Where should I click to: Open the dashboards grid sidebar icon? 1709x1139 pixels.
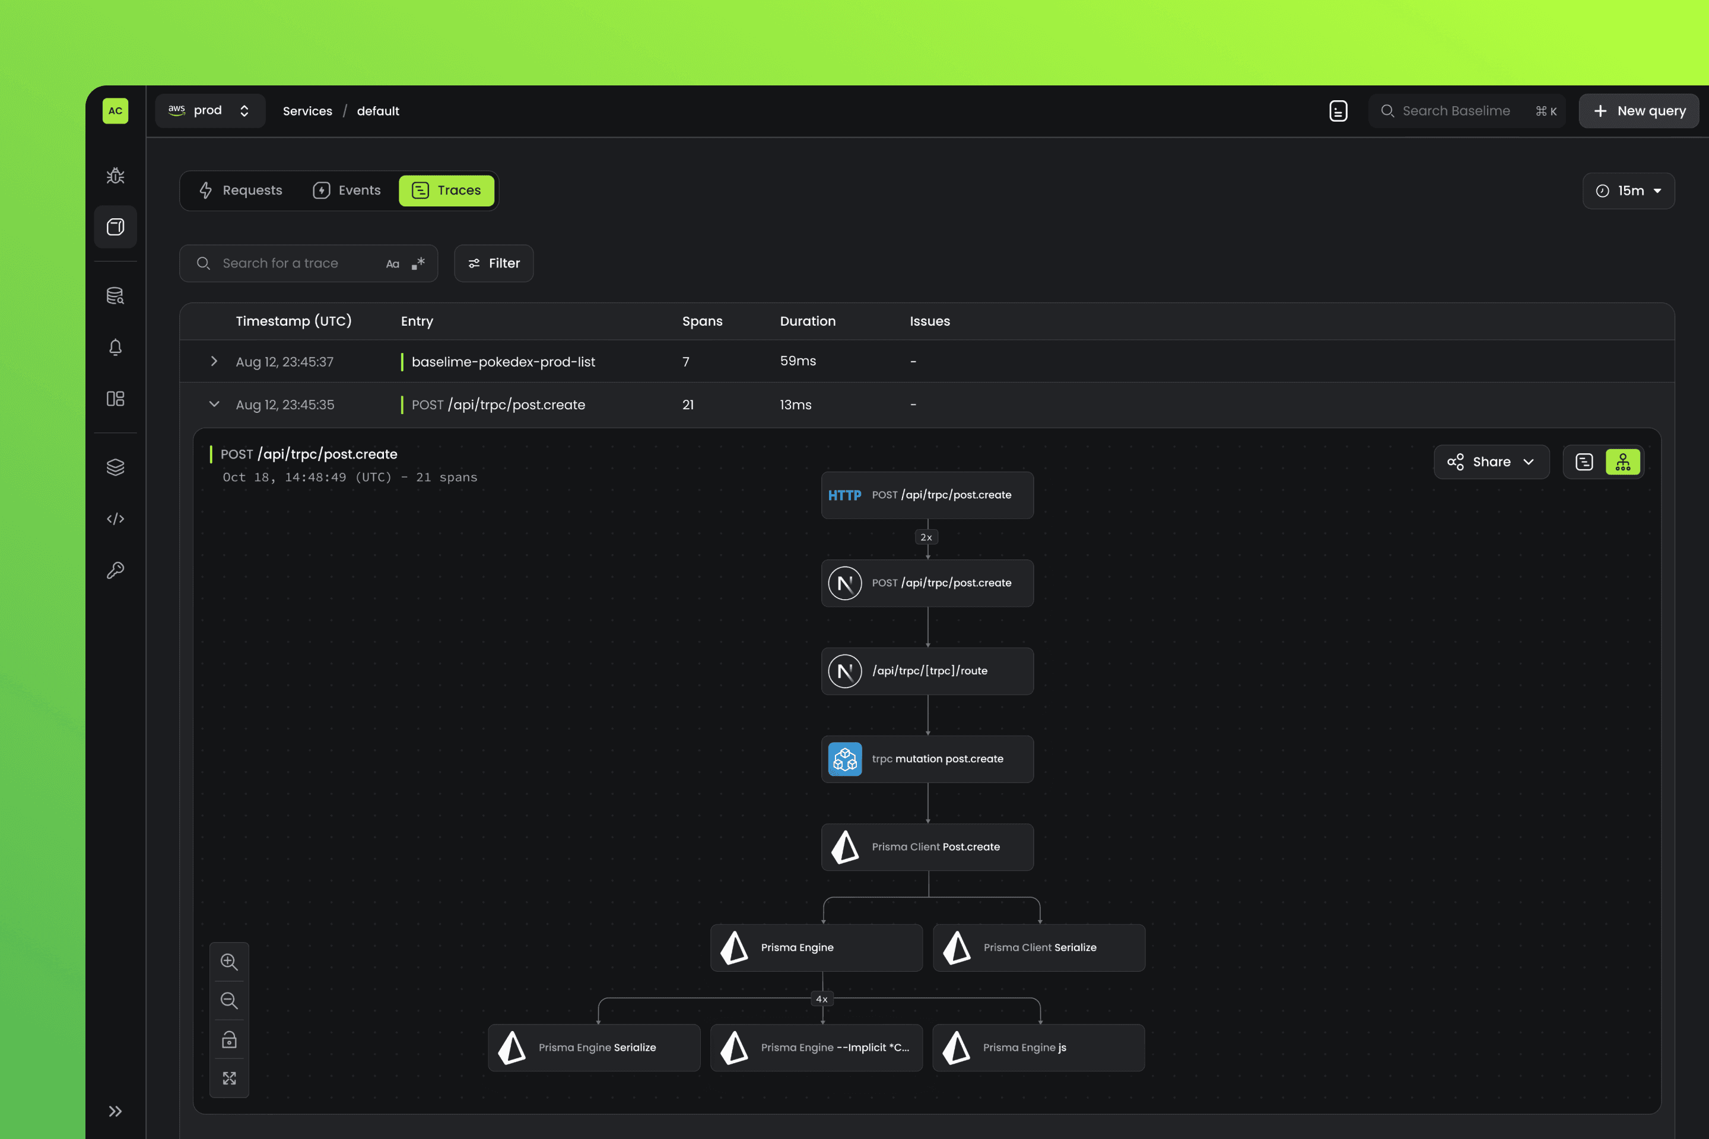[115, 399]
